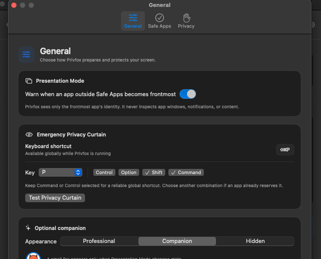The image size is (321, 259).
Task: Toggle the Option modifier
Action: point(128,172)
